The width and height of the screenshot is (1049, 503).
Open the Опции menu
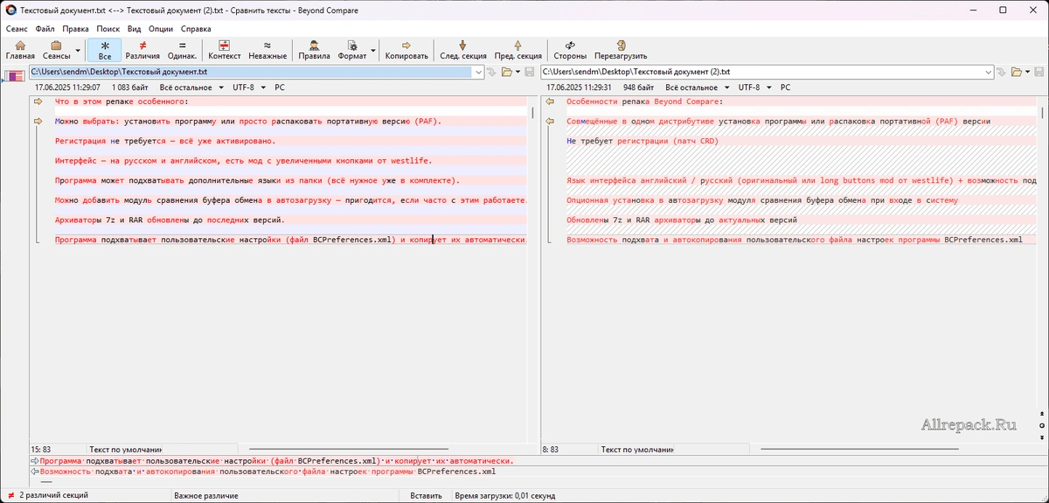click(x=161, y=29)
